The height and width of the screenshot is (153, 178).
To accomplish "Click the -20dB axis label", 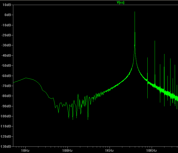I will (x=6, y=35).
